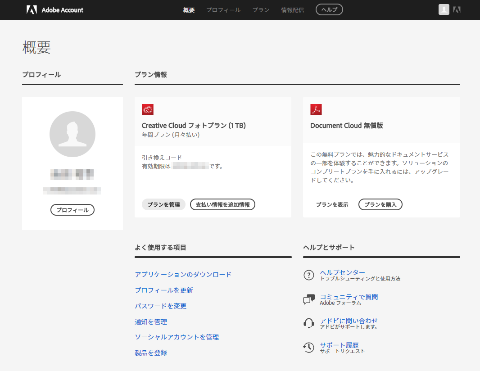Open アドビに問い合わせ link
Screen dimensions: 480x371
point(349,321)
